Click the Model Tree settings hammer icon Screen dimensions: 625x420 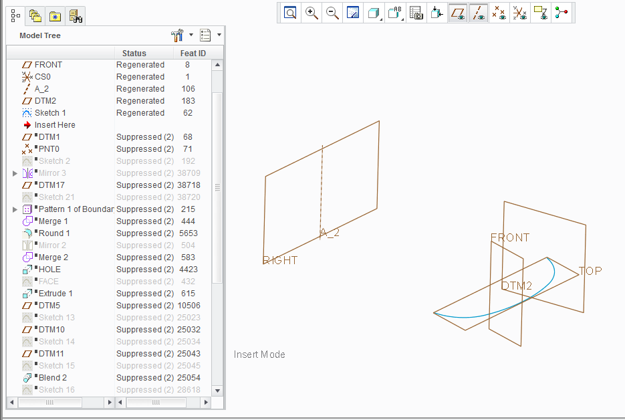click(x=177, y=35)
